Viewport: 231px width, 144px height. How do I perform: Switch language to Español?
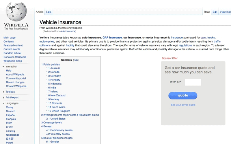pyautogui.click(x=11, y=115)
